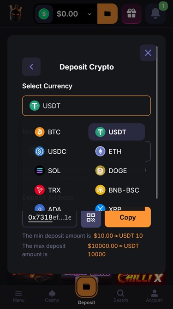The width and height of the screenshot is (173, 309).
Task: Open Account in the bottom navigation
Action: click(155, 296)
